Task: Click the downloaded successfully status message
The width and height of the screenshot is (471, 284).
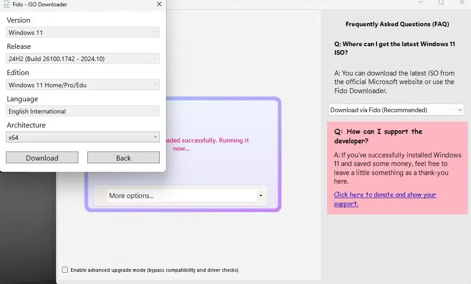Action: coord(207,144)
